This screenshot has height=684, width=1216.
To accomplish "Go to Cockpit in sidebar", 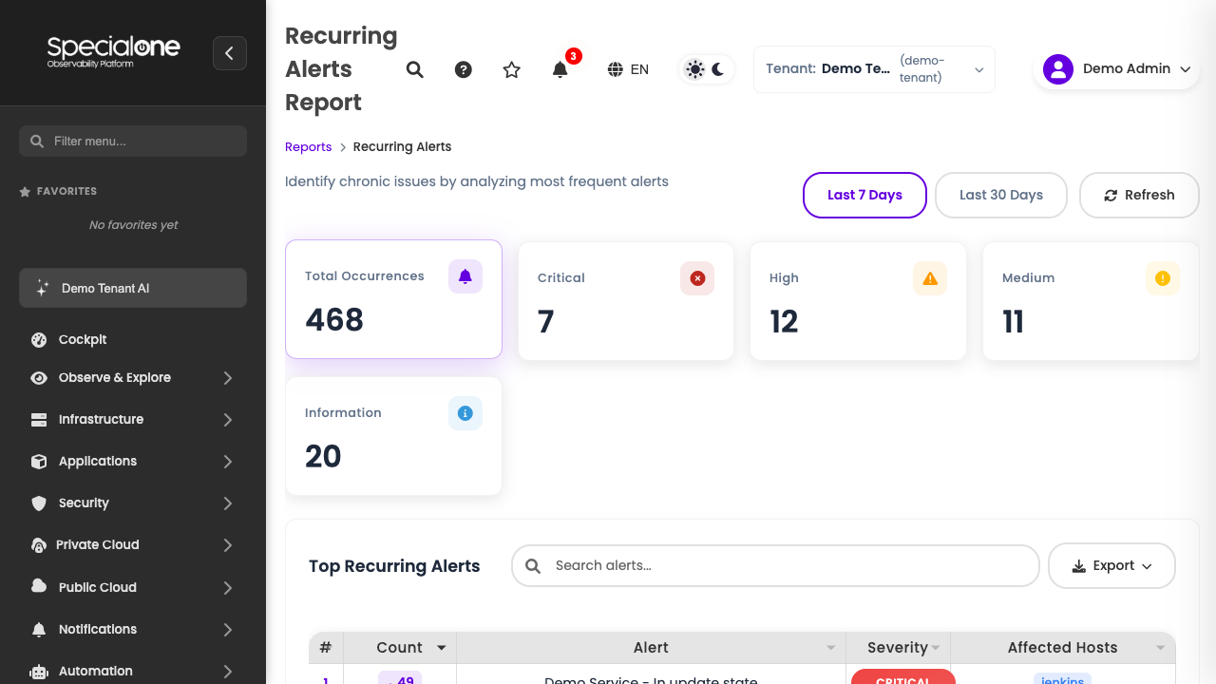I will click(x=83, y=339).
